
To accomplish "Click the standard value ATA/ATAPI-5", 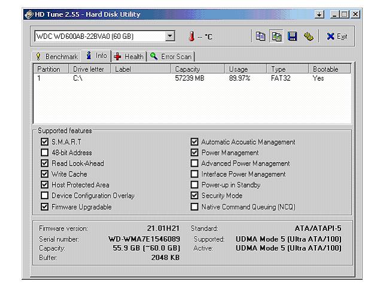I will 318,228.
